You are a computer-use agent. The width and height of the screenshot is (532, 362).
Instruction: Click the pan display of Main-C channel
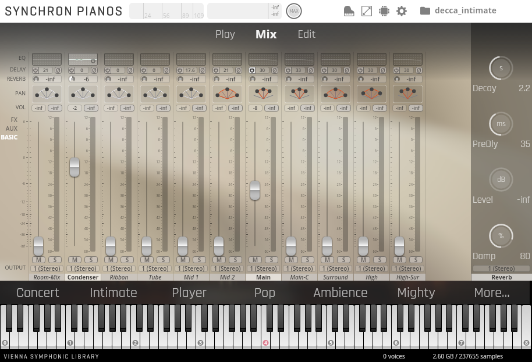pos(299,94)
